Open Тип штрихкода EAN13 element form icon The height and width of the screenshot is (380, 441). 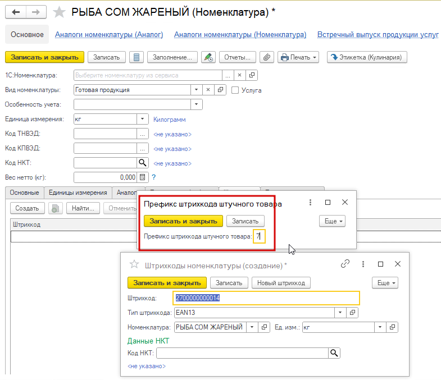[352, 312]
